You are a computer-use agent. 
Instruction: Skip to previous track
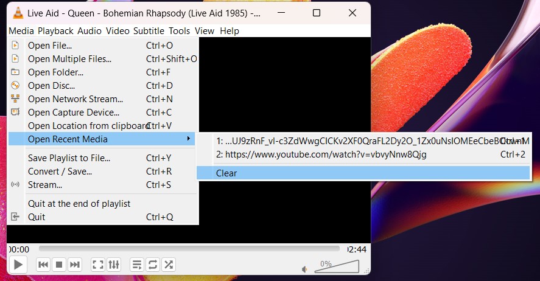click(x=43, y=265)
